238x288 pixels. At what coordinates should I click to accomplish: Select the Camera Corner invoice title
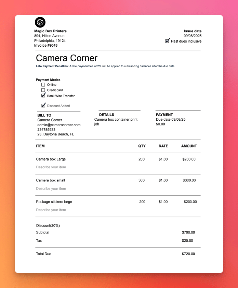point(67,58)
